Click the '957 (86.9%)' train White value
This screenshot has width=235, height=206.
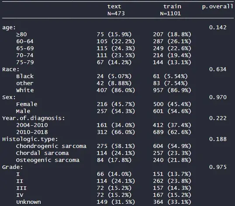tap(172, 90)
